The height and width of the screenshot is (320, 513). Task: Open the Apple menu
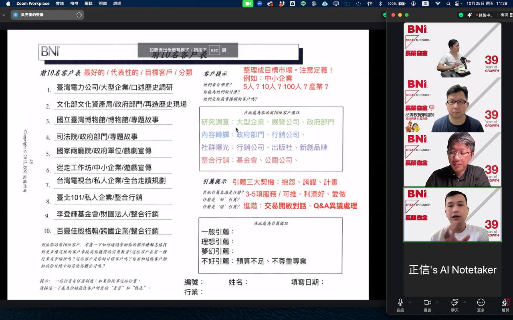click(x=8, y=3)
